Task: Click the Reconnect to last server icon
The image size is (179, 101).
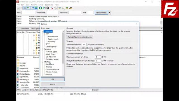Action: [x=55, y=8]
